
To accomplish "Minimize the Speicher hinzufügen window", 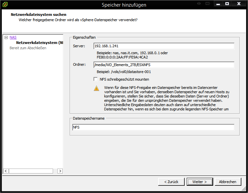I will point(218,4).
